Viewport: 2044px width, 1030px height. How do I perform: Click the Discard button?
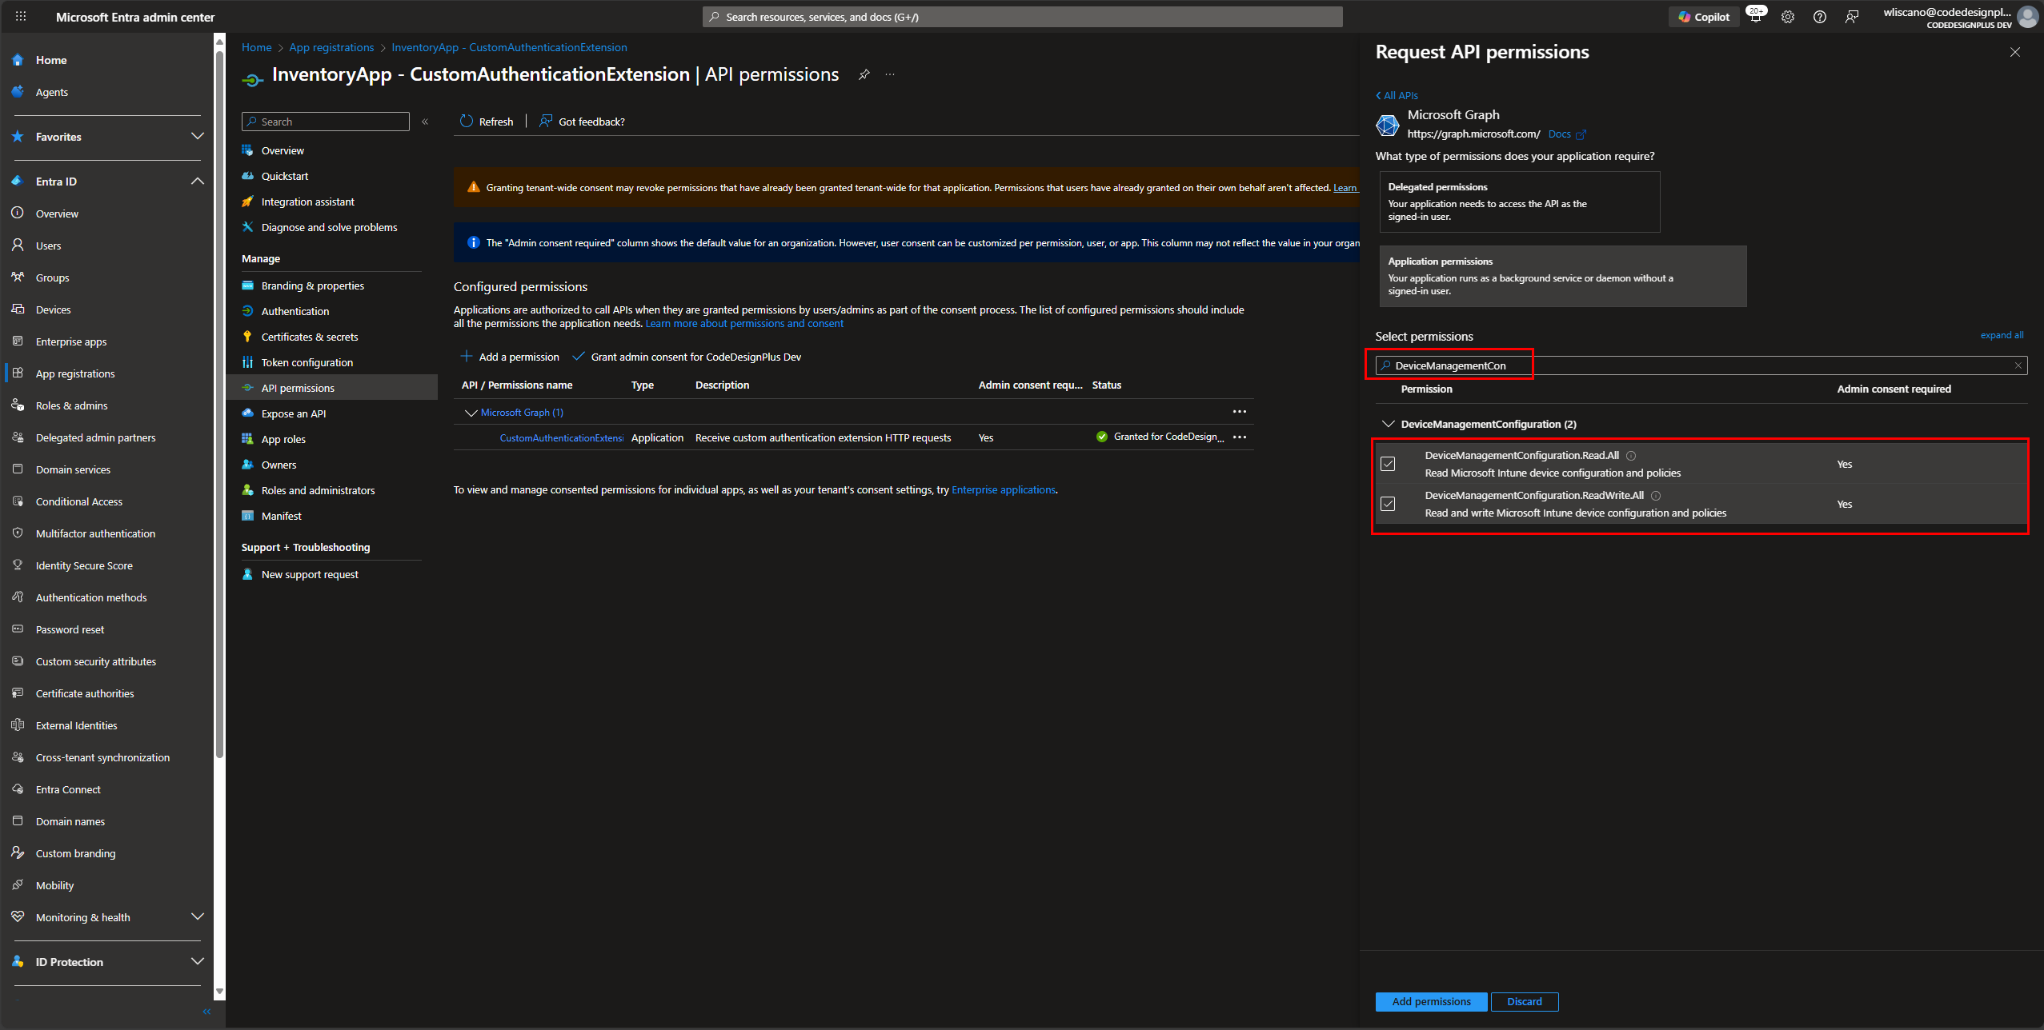pos(1524,1001)
